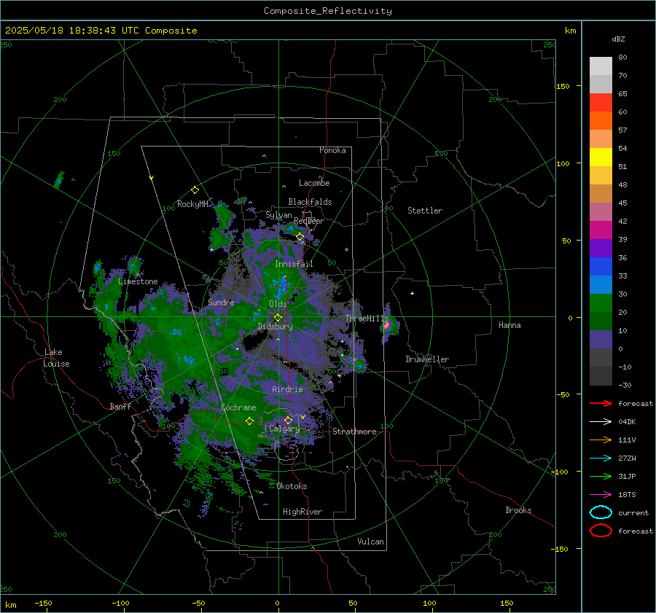Click the Ponoka label

pos(332,150)
